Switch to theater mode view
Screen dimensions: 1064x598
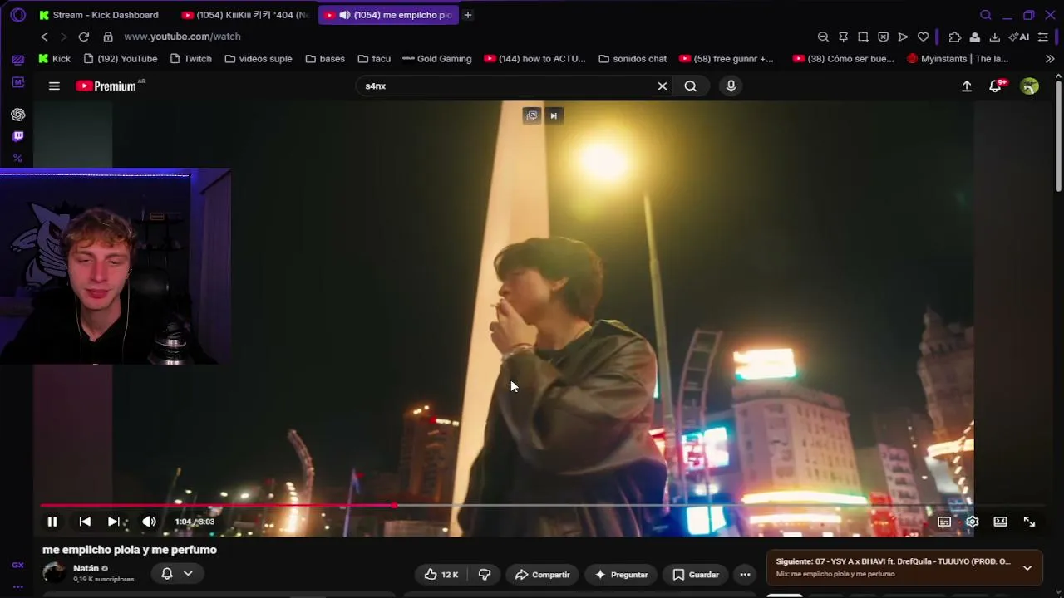(x=1001, y=522)
